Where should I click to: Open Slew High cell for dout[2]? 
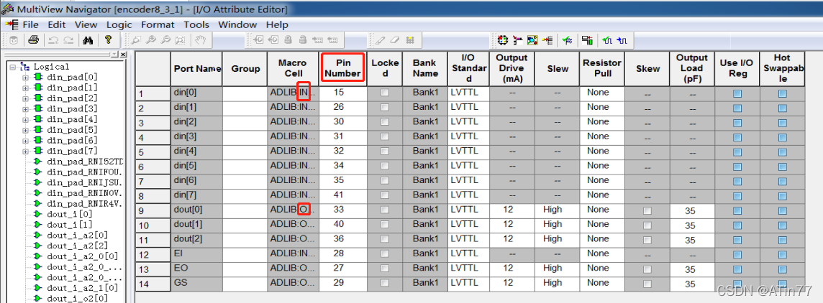[558, 241]
